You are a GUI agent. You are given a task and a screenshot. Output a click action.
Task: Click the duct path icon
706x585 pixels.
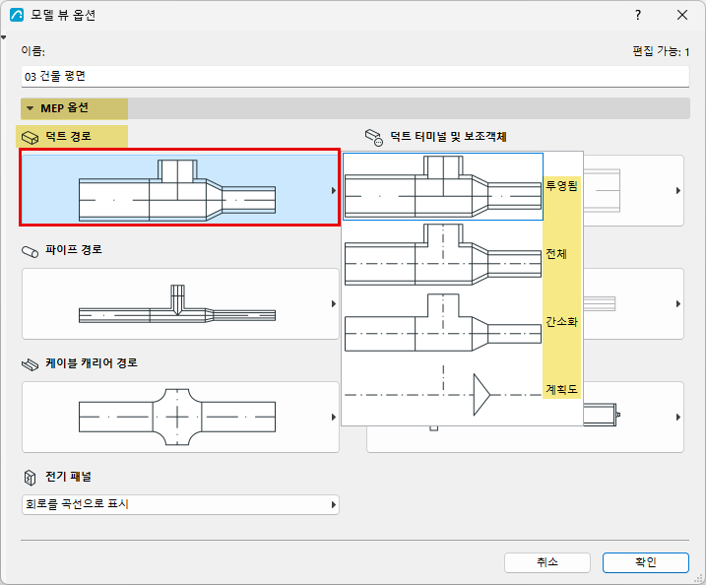click(x=31, y=137)
